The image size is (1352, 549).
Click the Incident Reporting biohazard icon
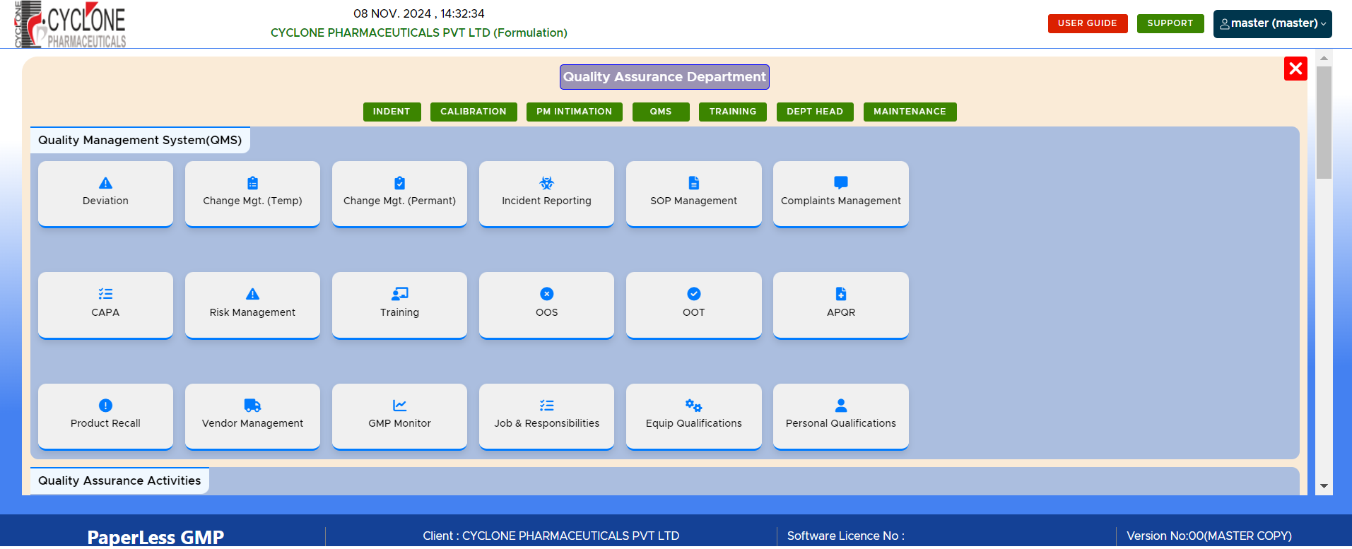tap(546, 183)
